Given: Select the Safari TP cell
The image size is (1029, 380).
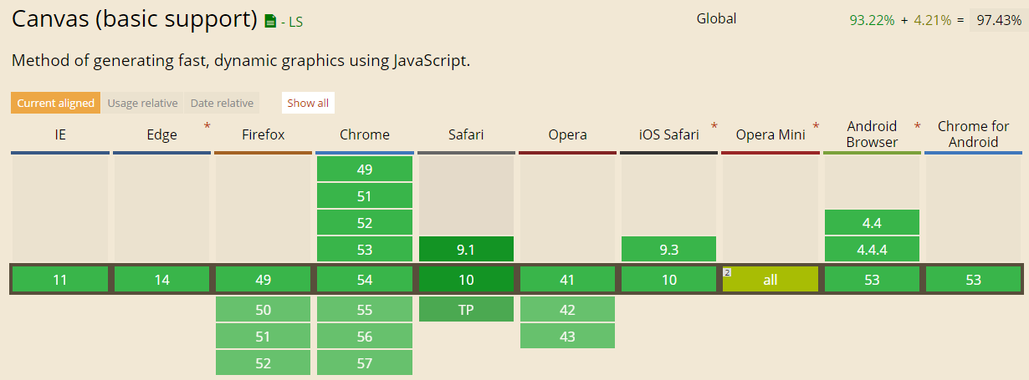Looking at the screenshot, I should tap(466, 310).
